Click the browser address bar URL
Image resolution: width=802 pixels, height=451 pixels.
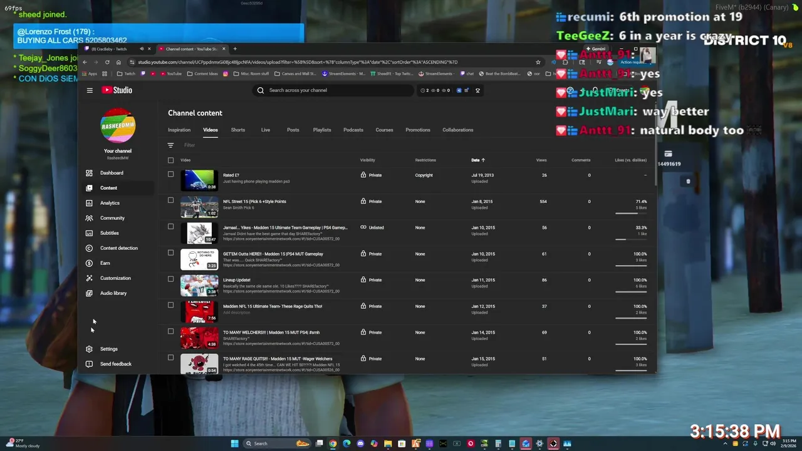(x=298, y=62)
